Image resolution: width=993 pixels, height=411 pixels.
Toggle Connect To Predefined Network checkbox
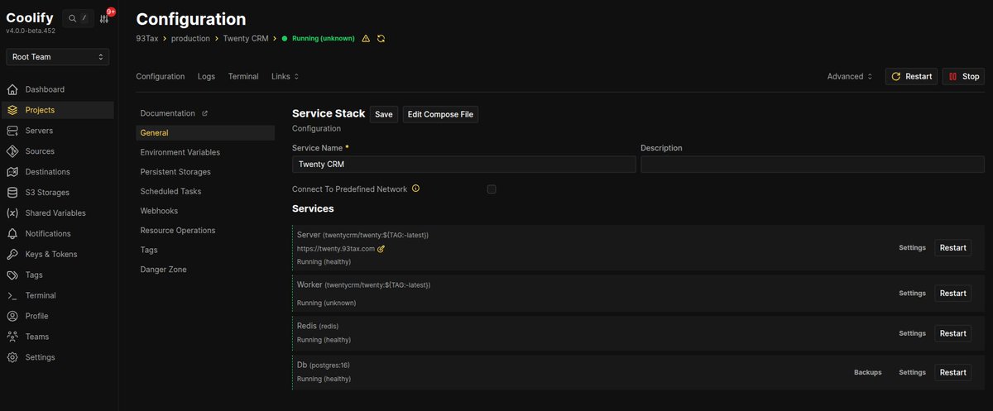click(492, 189)
